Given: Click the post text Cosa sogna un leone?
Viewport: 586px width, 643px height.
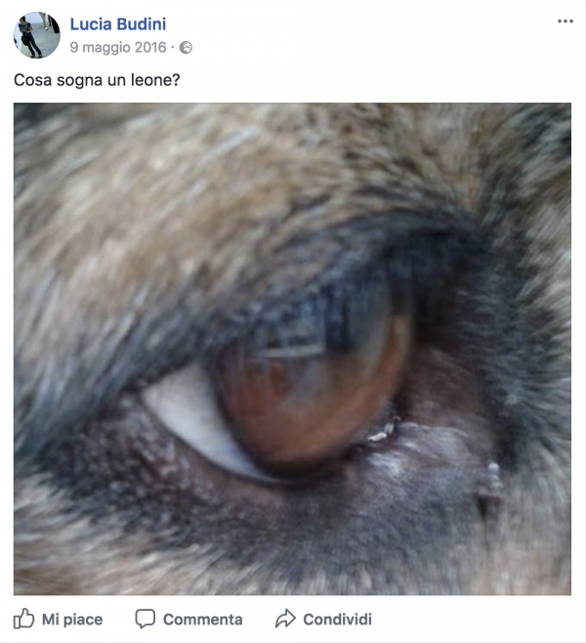Looking at the screenshot, I should click(x=97, y=80).
